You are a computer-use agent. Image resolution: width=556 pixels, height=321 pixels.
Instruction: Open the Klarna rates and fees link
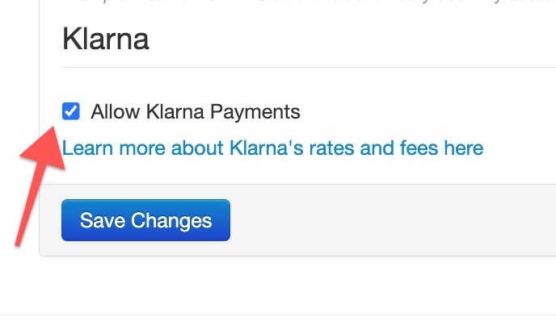[272, 148]
